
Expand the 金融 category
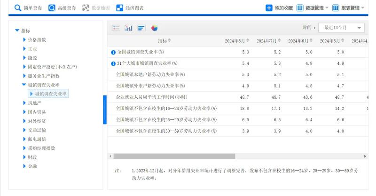pos(24,166)
